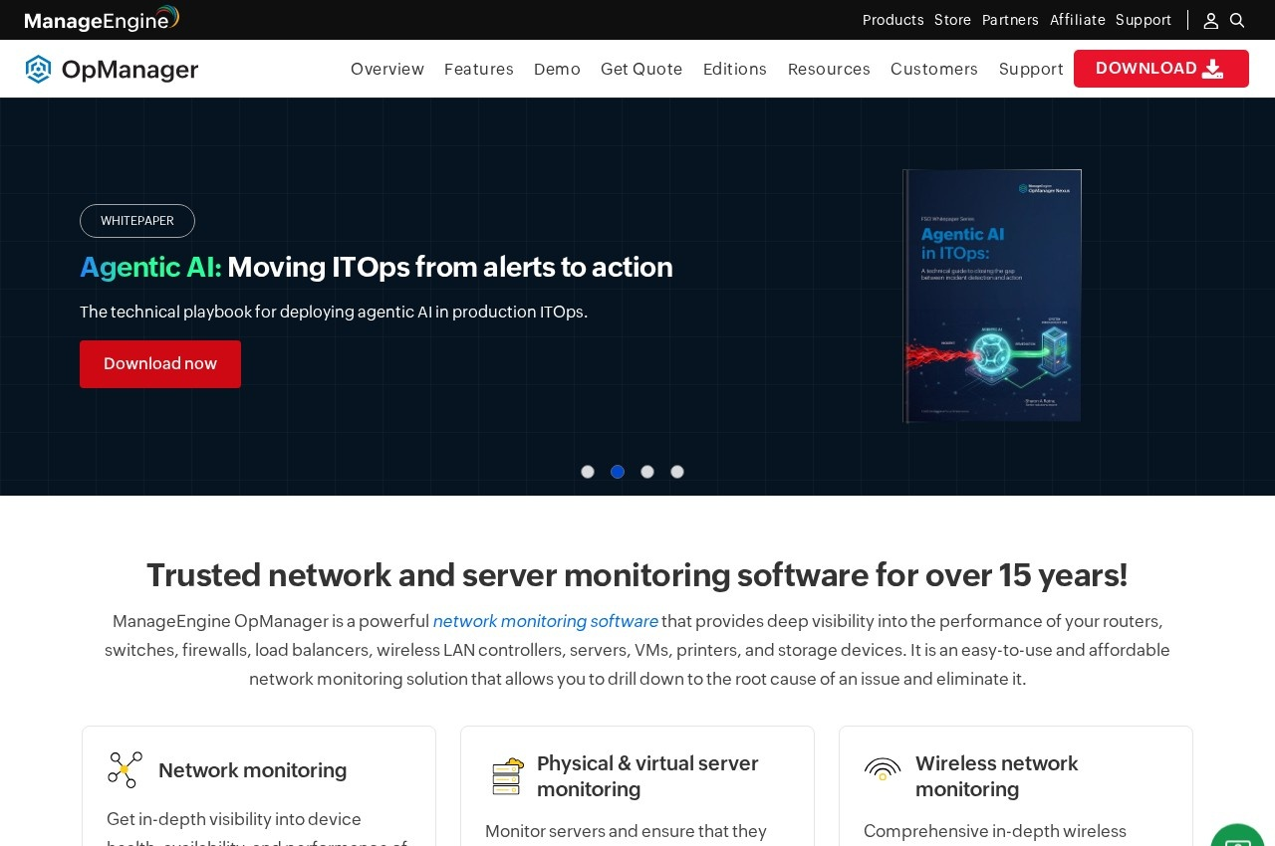The image size is (1275, 846).
Task: Click the OpManager product name text
Action: tap(130, 70)
